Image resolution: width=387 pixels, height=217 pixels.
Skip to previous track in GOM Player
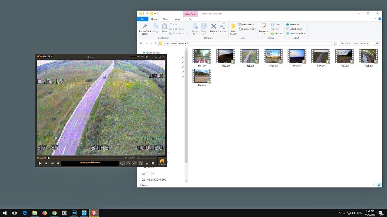(52, 163)
